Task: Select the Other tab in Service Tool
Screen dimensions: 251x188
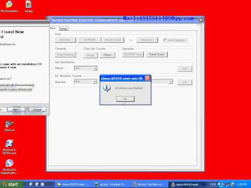Action: pyautogui.click(x=64, y=28)
